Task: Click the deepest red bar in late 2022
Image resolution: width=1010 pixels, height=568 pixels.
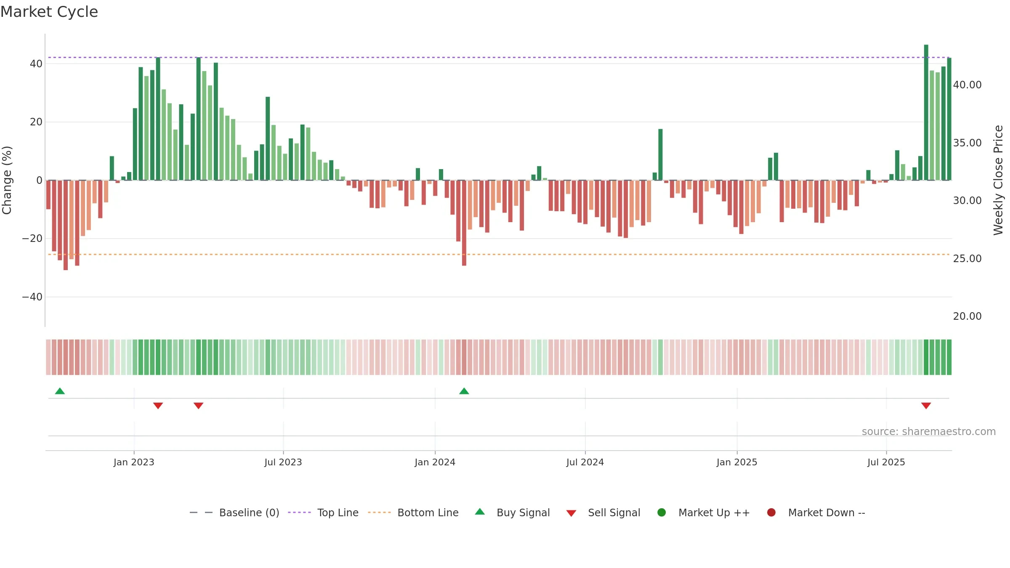Action: [66, 225]
